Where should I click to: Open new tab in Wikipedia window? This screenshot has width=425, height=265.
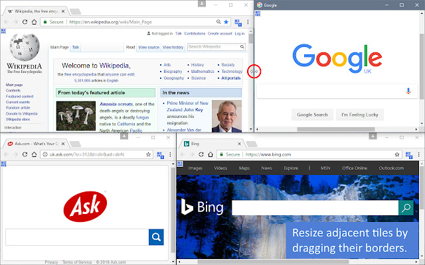tap(75, 12)
